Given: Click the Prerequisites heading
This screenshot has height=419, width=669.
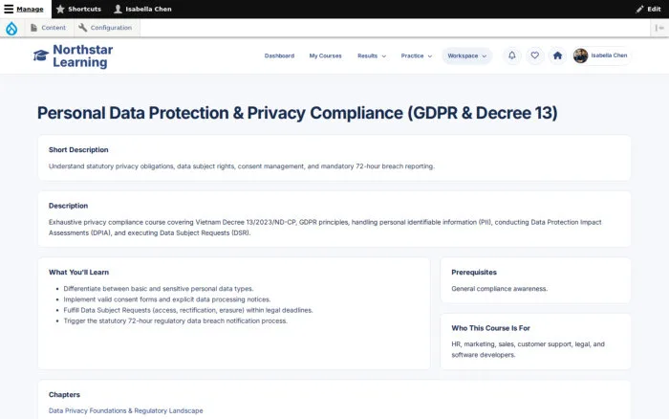Looking at the screenshot, I should coord(474,273).
